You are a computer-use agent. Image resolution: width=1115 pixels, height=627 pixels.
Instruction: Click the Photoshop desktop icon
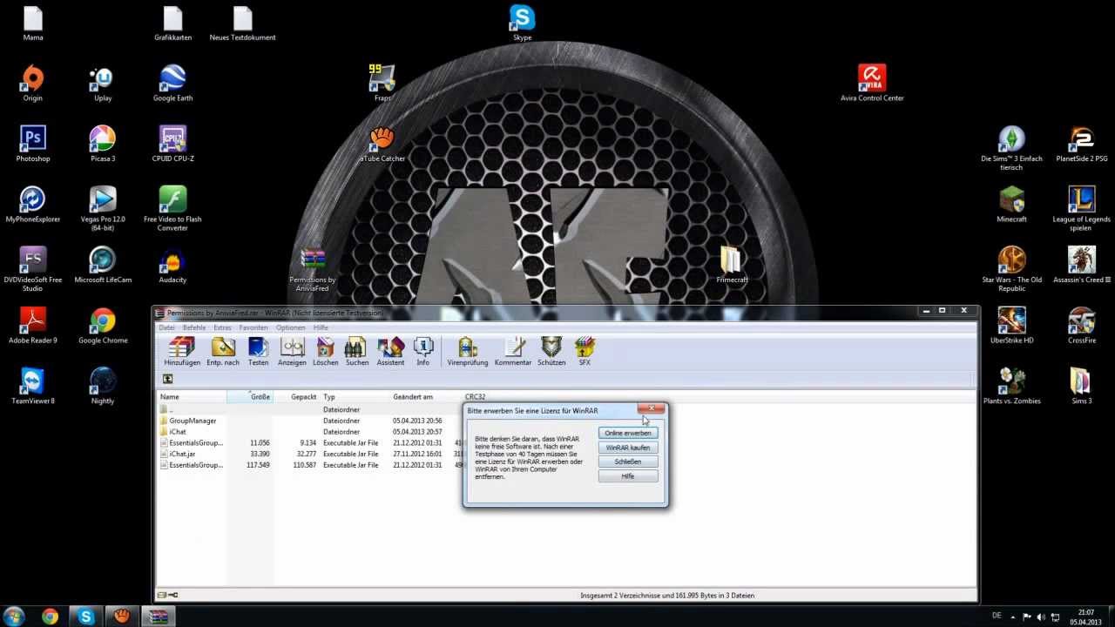pyautogui.click(x=33, y=144)
